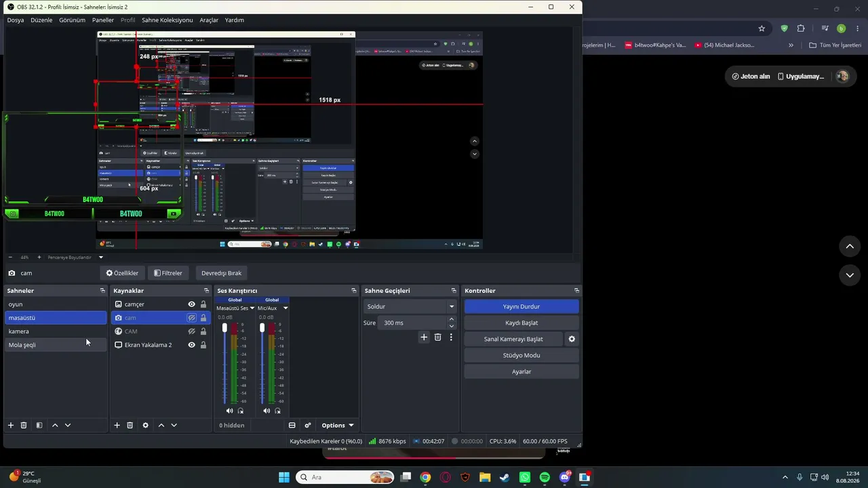Select the Mola şeqli scene

tap(56, 345)
